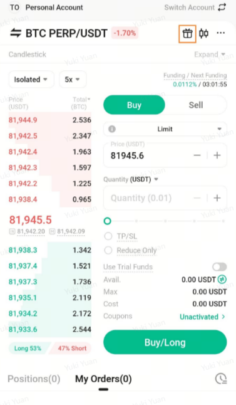Tap the transfer icon beside Avail. balance

tap(222, 280)
